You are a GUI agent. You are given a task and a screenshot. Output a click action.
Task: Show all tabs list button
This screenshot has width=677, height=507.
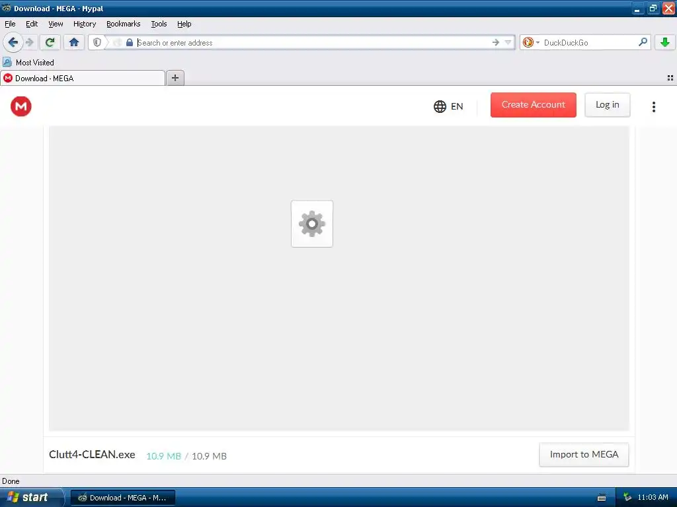coord(670,78)
